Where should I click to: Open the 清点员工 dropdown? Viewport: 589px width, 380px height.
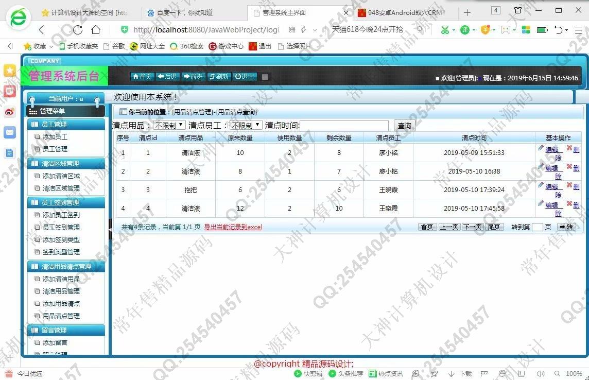pos(246,125)
